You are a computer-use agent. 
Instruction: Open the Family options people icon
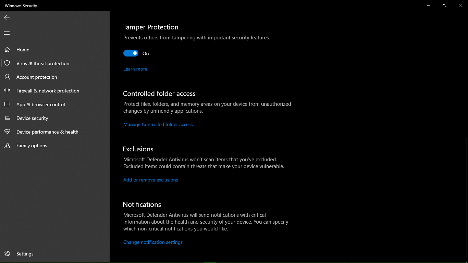pyautogui.click(x=7, y=146)
